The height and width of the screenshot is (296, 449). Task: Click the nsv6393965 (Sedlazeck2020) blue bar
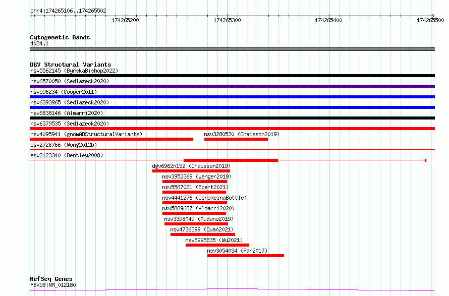click(232, 107)
